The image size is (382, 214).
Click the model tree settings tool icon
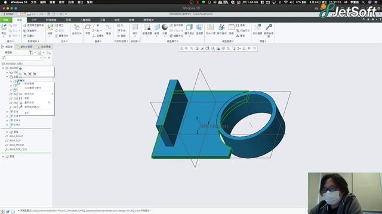point(31,53)
